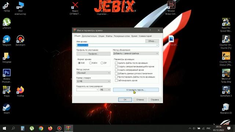Switch the РУС input language
Image resolution: width=235 pixels, height=132 pixels.
click(x=209, y=128)
